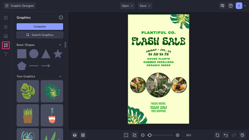This screenshot has height=140, width=249.
Task: Open the grid view icon
Action: (x=83, y=135)
